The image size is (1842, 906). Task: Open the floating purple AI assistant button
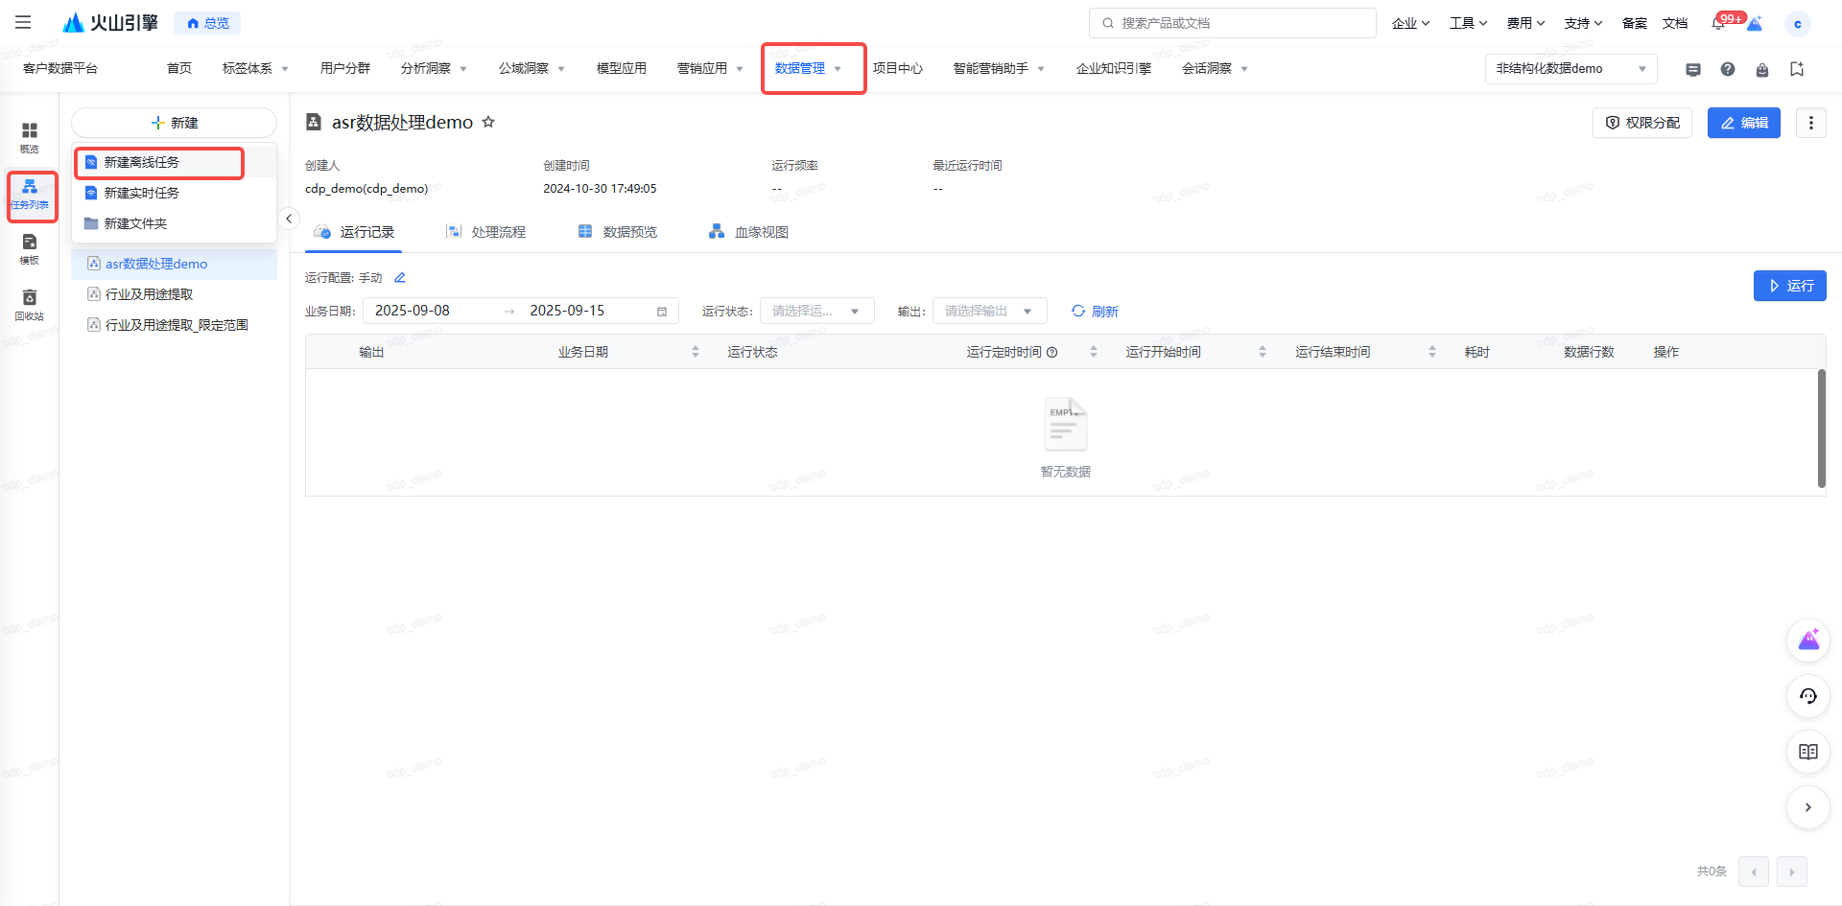point(1808,640)
